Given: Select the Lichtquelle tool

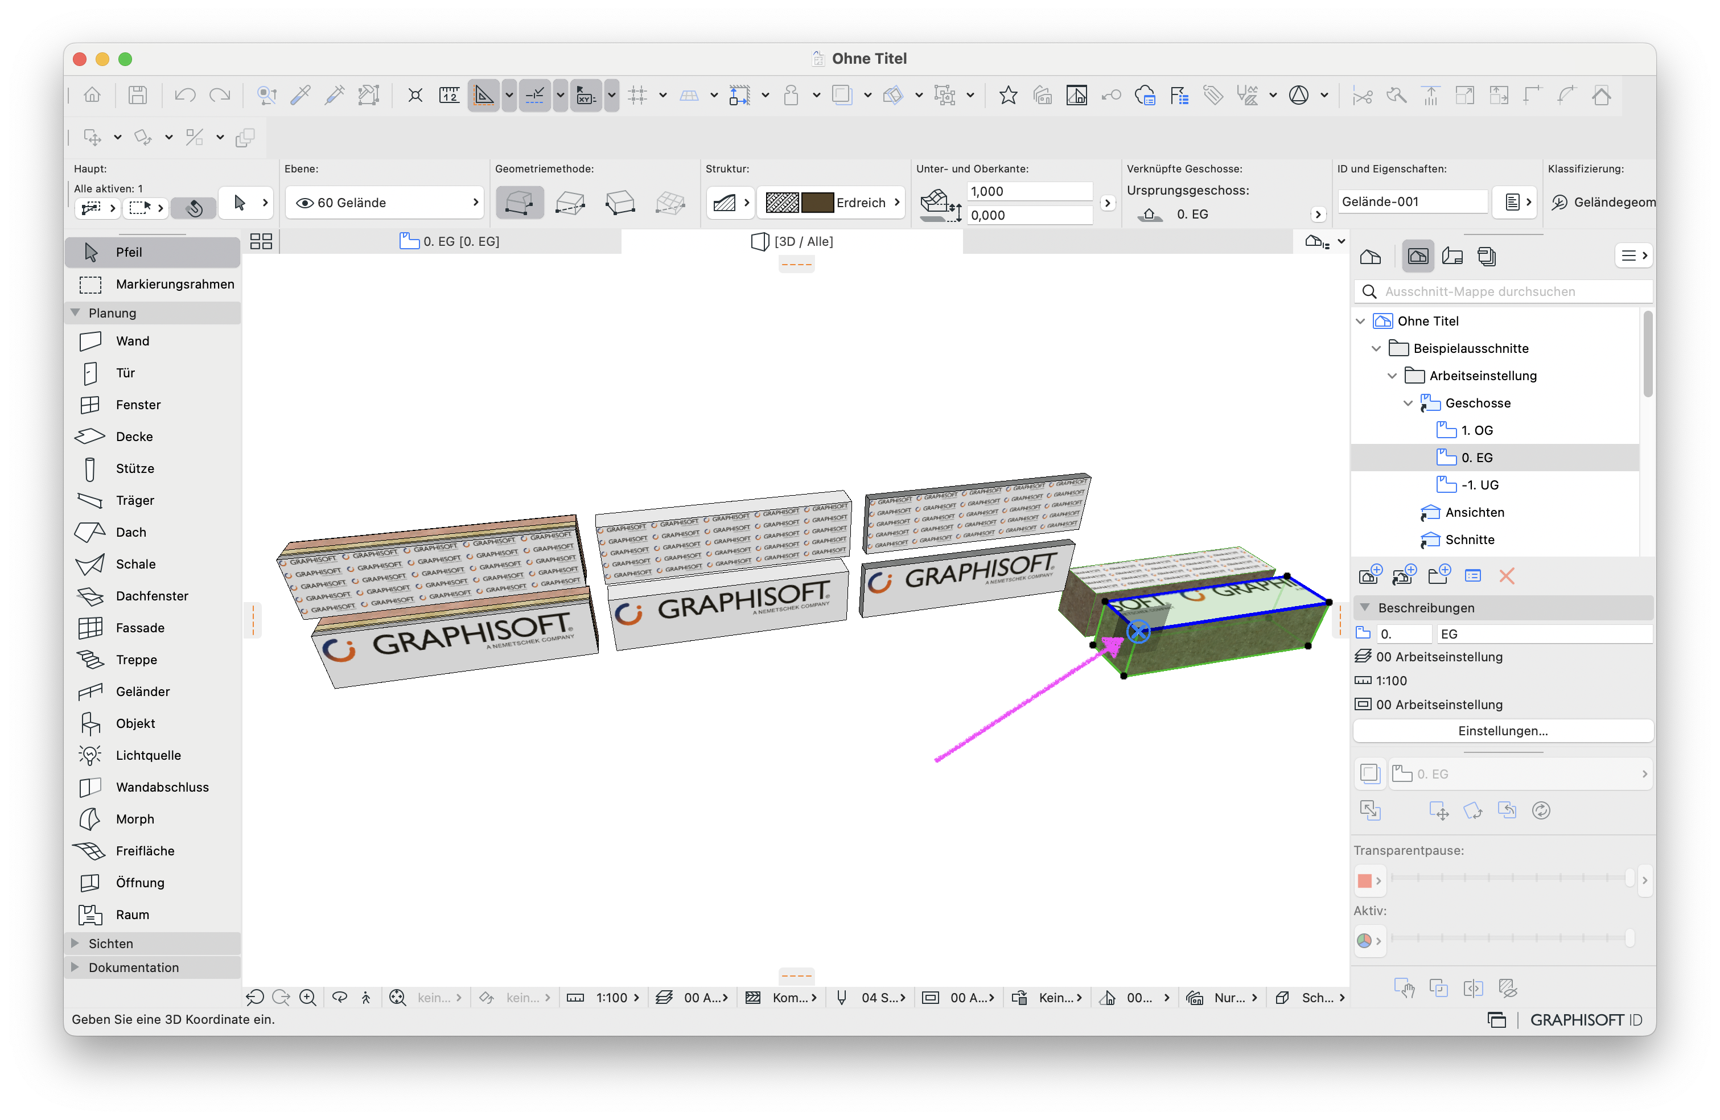Looking at the screenshot, I should [x=152, y=755].
